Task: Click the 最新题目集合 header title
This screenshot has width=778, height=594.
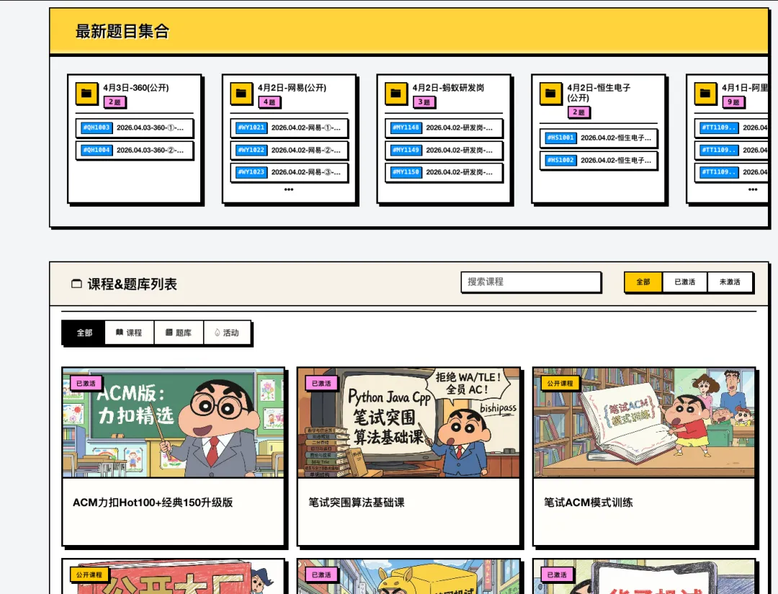Action: tap(122, 31)
